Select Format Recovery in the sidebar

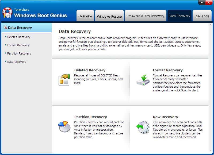pyautogui.click(x=18, y=45)
